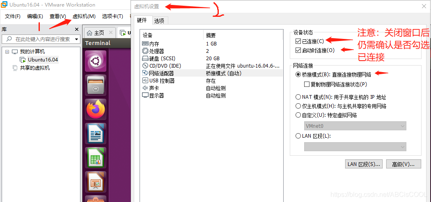Select 声卡 row in device list
Screen dimensions: 431x202
(211, 88)
